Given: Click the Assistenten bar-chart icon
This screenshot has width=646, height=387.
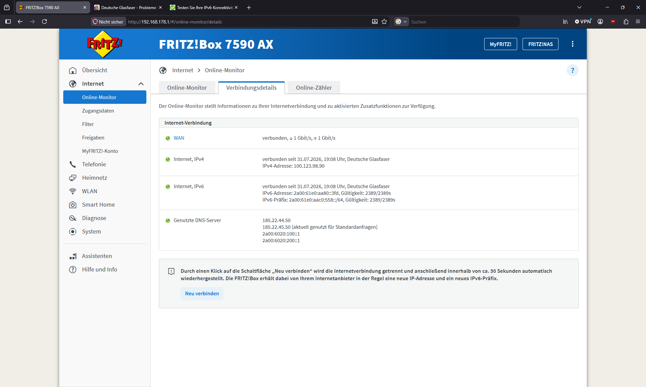Looking at the screenshot, I should [73, 256].
